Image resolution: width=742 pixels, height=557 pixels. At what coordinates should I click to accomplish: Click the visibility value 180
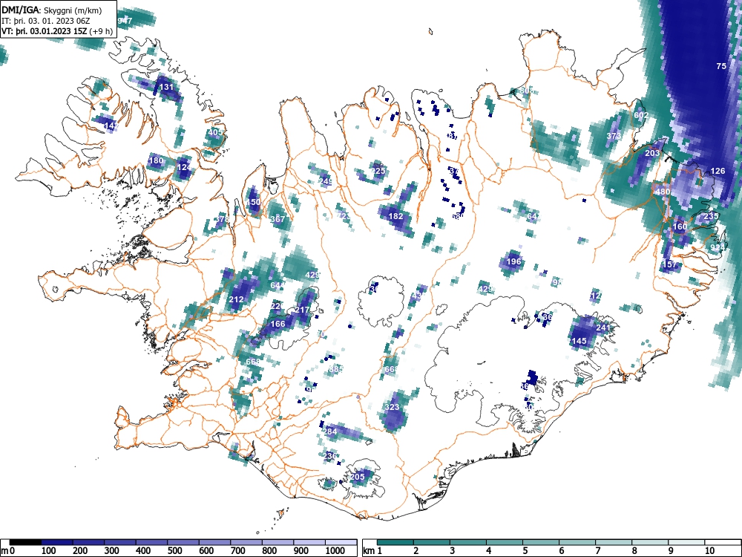(156, 160)
